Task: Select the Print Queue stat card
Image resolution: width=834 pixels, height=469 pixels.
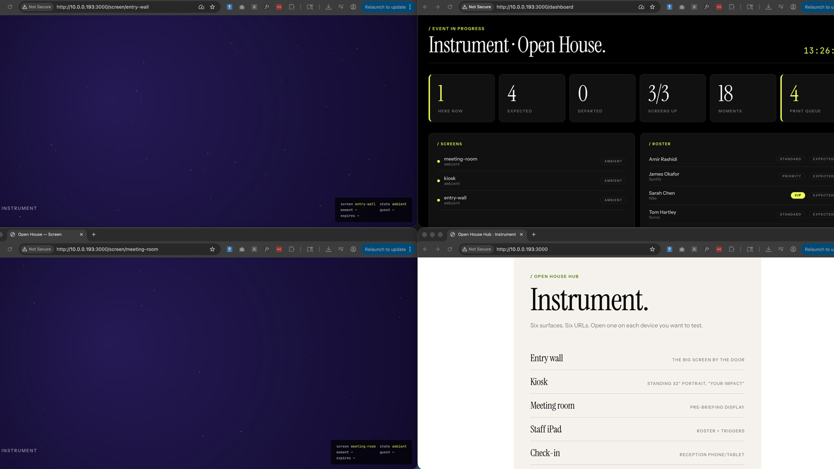Action: coord(807,98)
